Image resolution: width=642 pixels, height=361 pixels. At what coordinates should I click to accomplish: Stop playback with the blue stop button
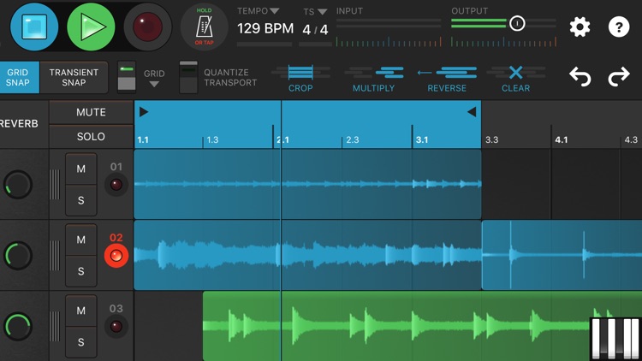(x=34, y=27)
